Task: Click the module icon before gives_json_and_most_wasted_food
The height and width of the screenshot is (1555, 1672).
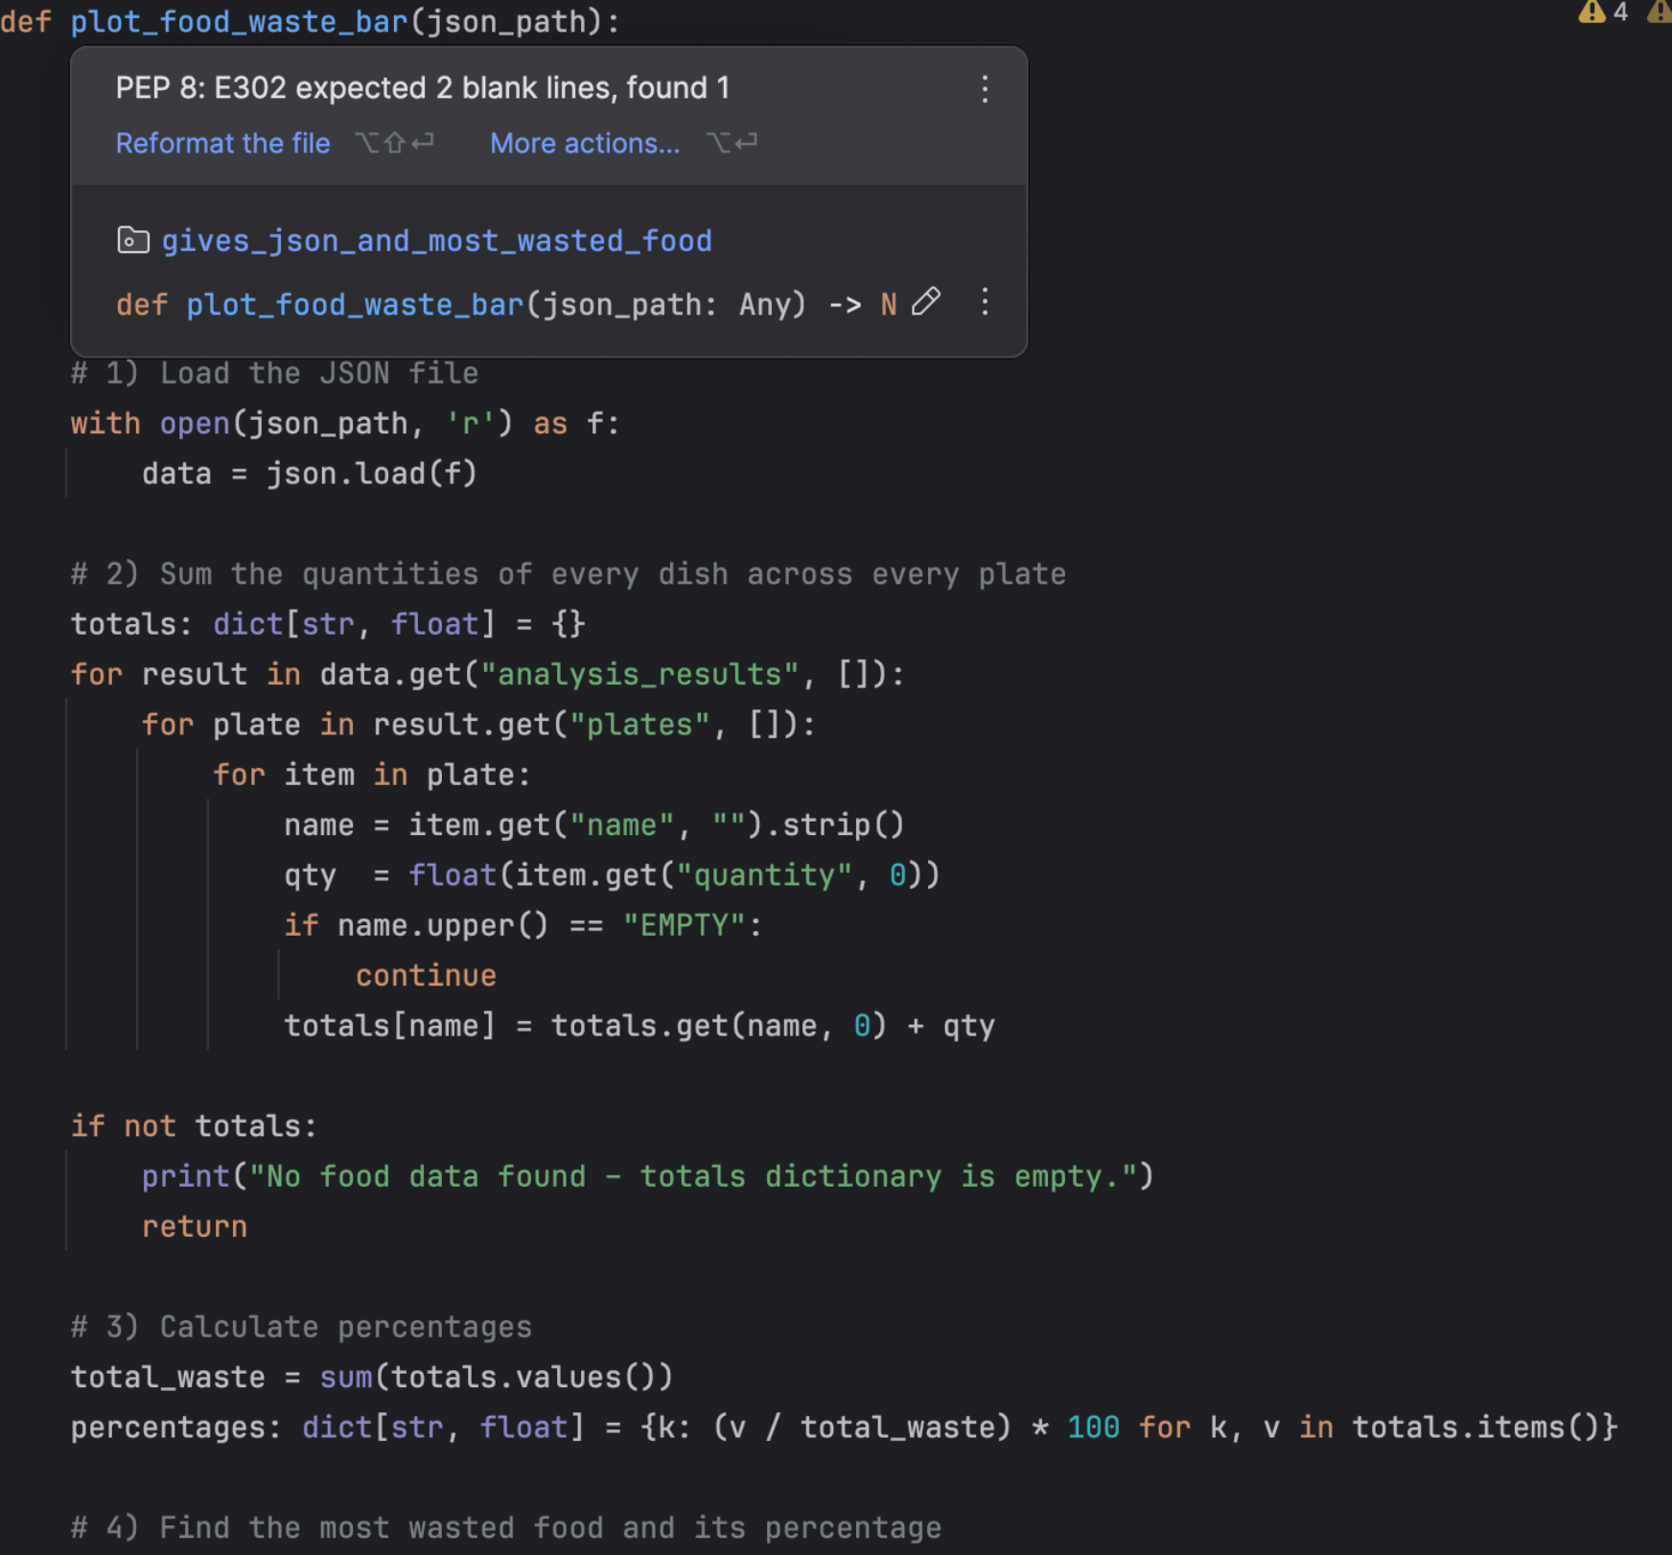Action: [133, 241]
